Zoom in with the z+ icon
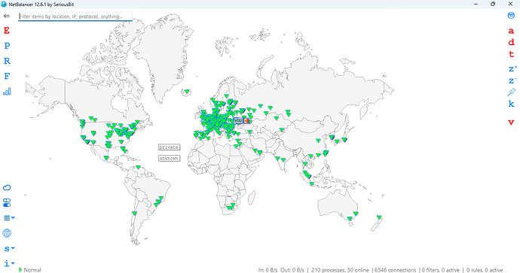This screenshot has width=520, height=273. point(512,69)
